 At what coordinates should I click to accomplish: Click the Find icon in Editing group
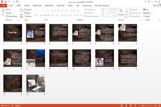coord(146,10)
